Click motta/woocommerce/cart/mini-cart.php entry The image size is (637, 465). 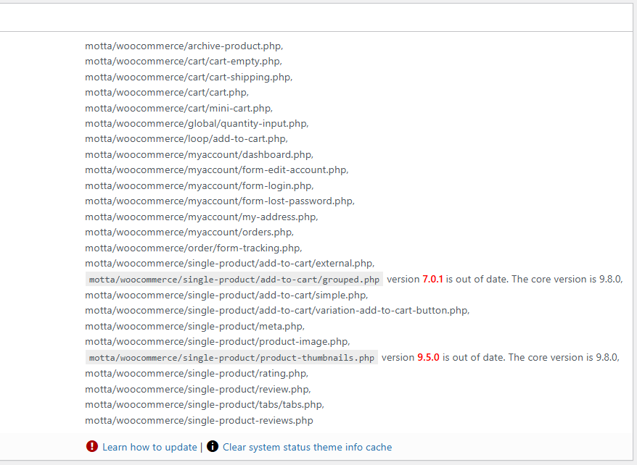click(x=178, y=109)
